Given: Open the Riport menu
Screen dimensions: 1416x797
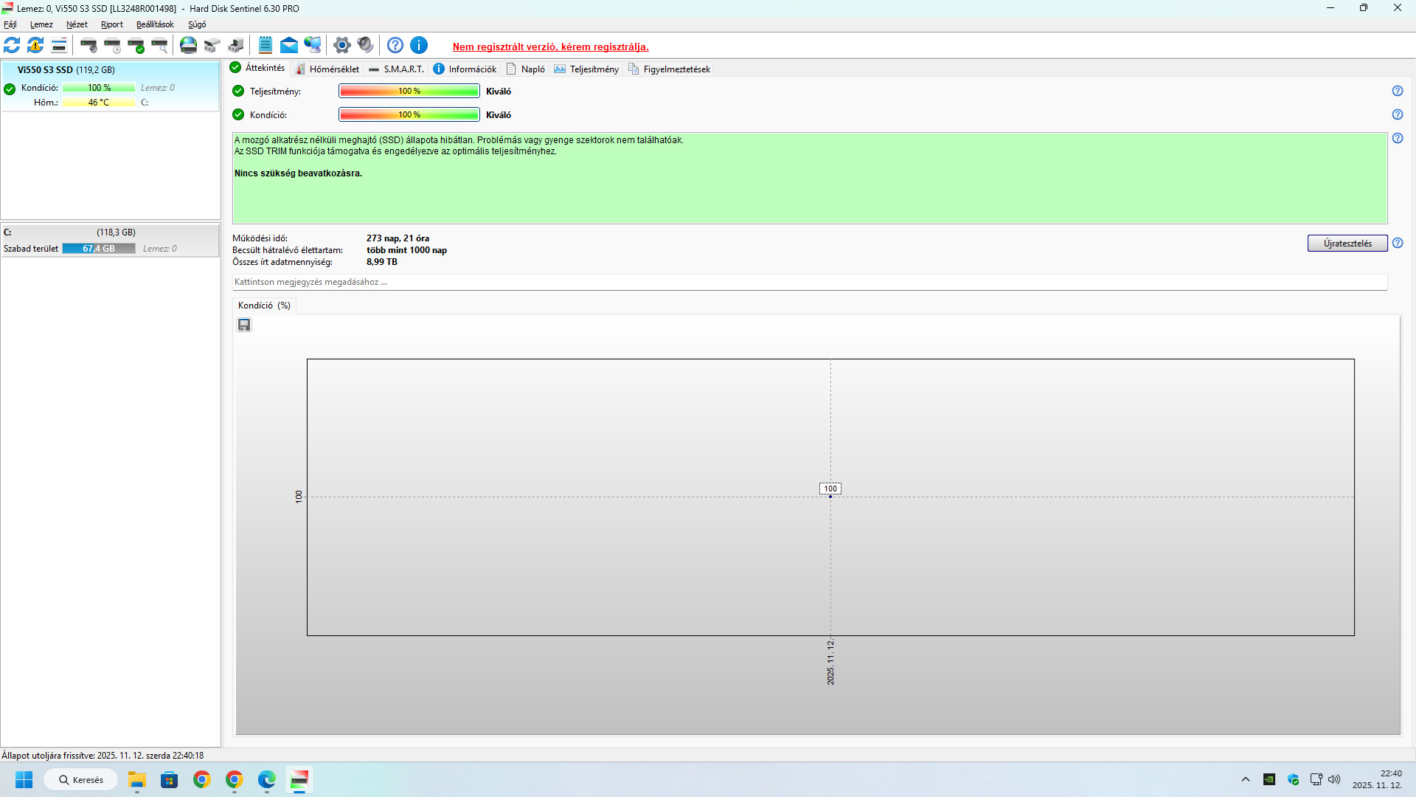Looking at the screenshot, I should 112,24.
